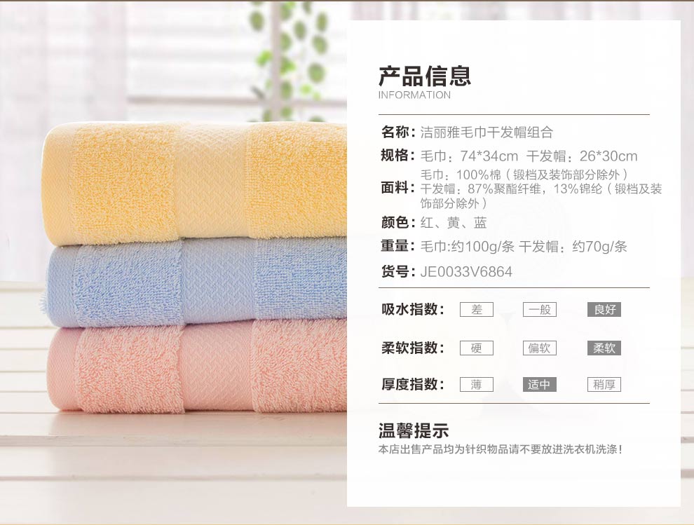Viewport: 694px width, 525px height.
Task: Select the 一般 absorbency rating box
Action: 540,309
